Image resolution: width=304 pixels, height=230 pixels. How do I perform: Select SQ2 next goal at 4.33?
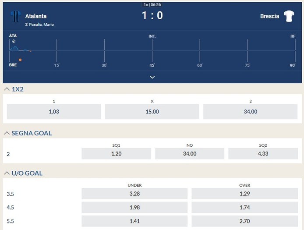pos(263,154)
